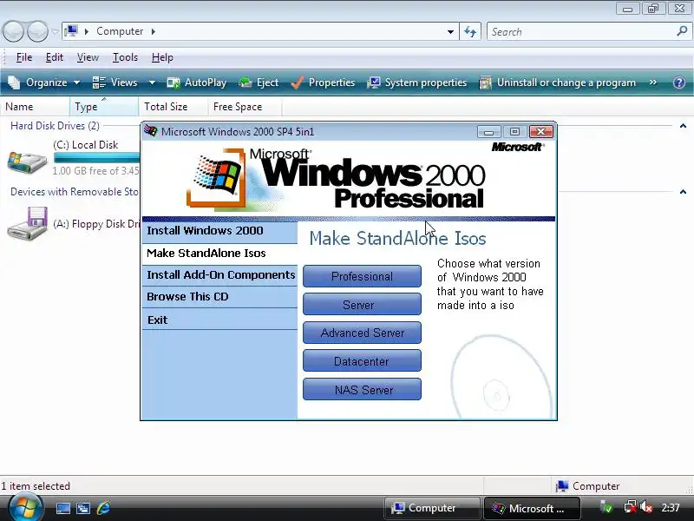Image resolution: width=694 pixels, height=521 pixels.
Task: Click the Datacenter ISO button
Action: (362, 361)
